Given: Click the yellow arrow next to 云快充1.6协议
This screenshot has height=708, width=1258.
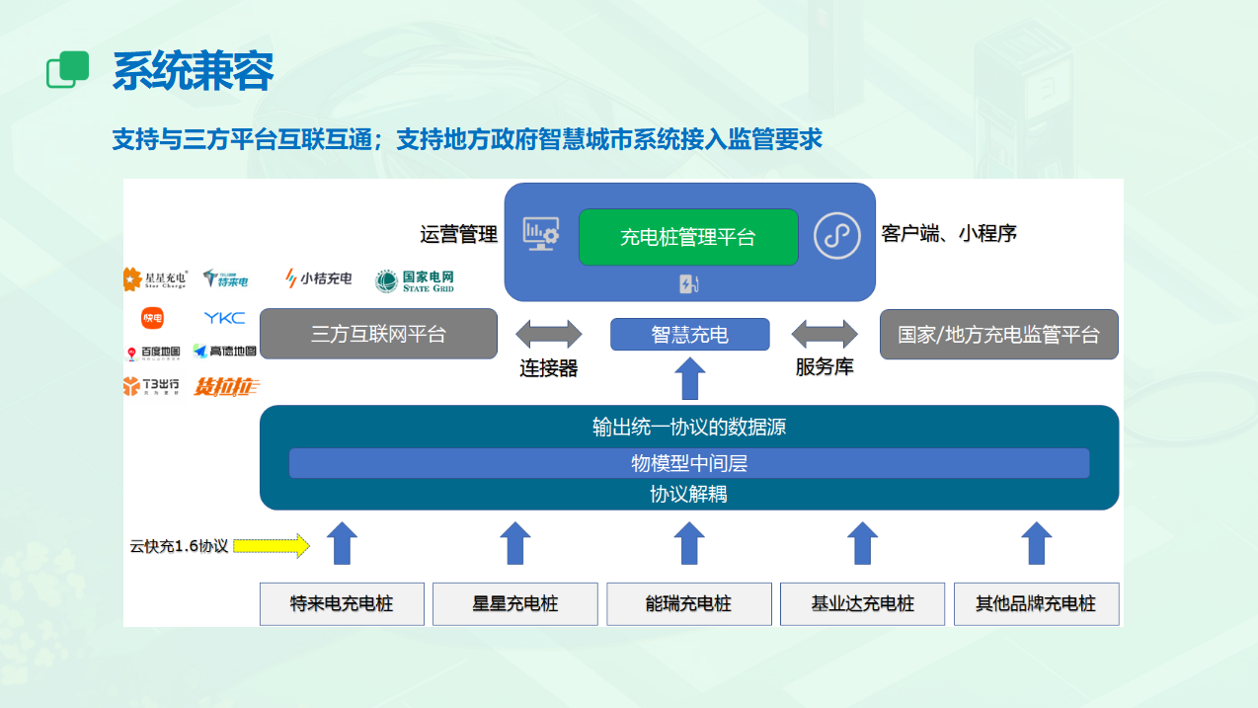Looking at the screenshot, I should click(x=272, y=545).
